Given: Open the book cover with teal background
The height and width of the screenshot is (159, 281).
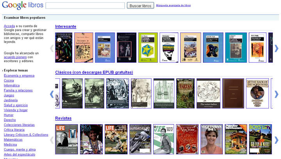Looking at the screenshot, I should (236, 47).
